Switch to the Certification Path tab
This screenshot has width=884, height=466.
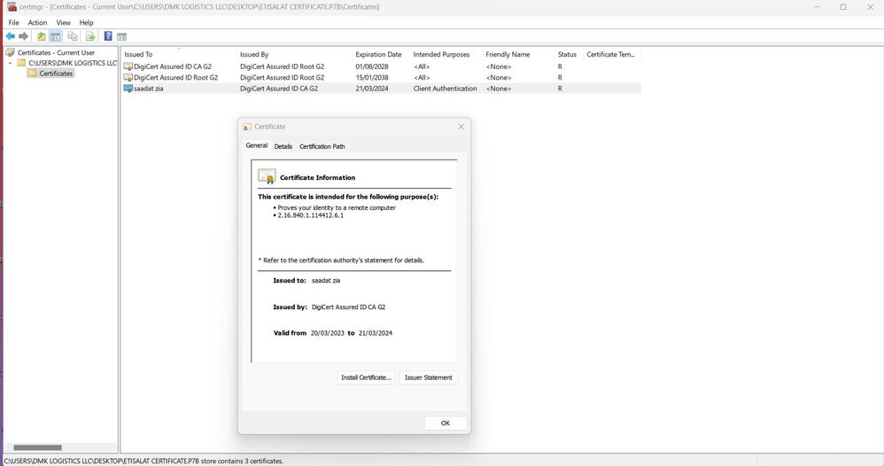[322, 146]
